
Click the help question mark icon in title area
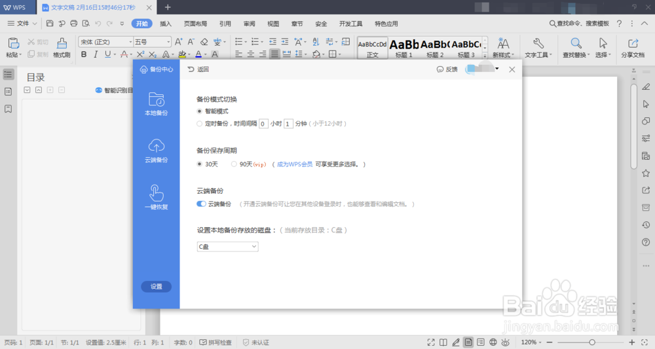pyautogui.click(x=619, y=24)
